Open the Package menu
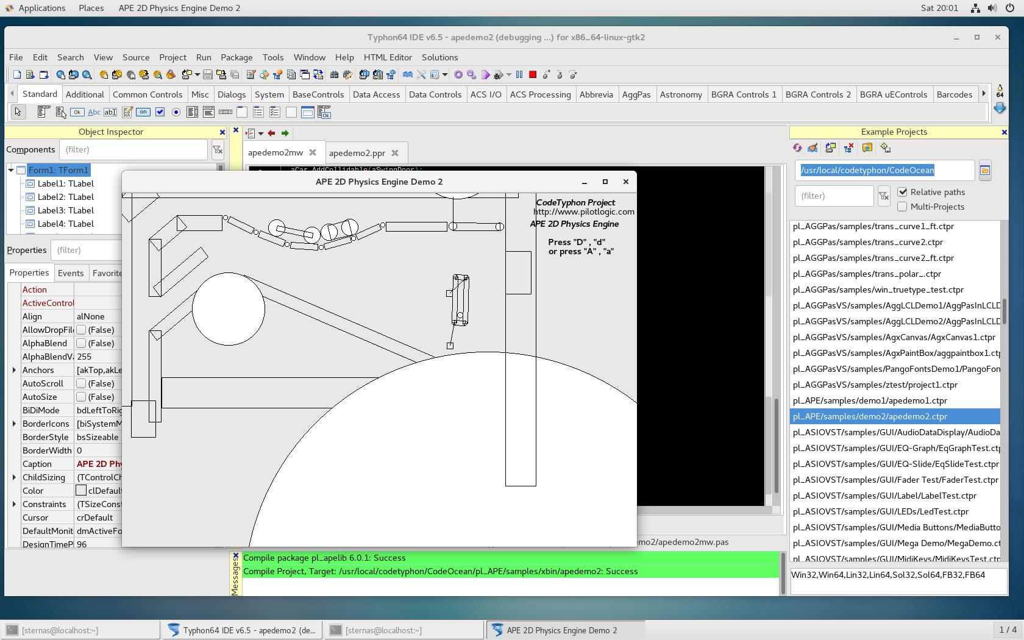 pos(236,57)
